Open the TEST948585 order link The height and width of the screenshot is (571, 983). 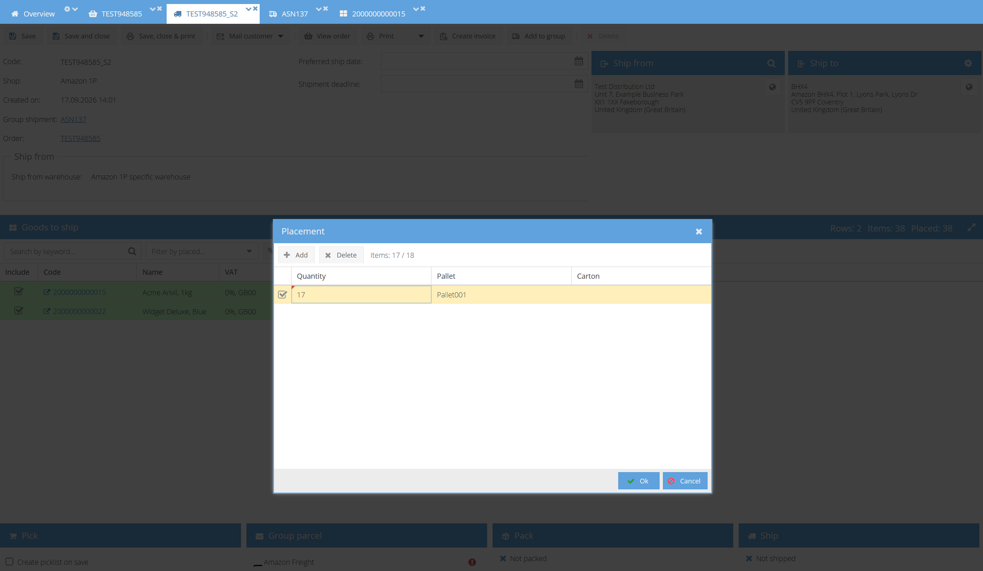click(80, 138)
